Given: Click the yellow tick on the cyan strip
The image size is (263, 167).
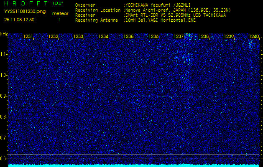Looking at the screenshot, I should tap(26, 164).
